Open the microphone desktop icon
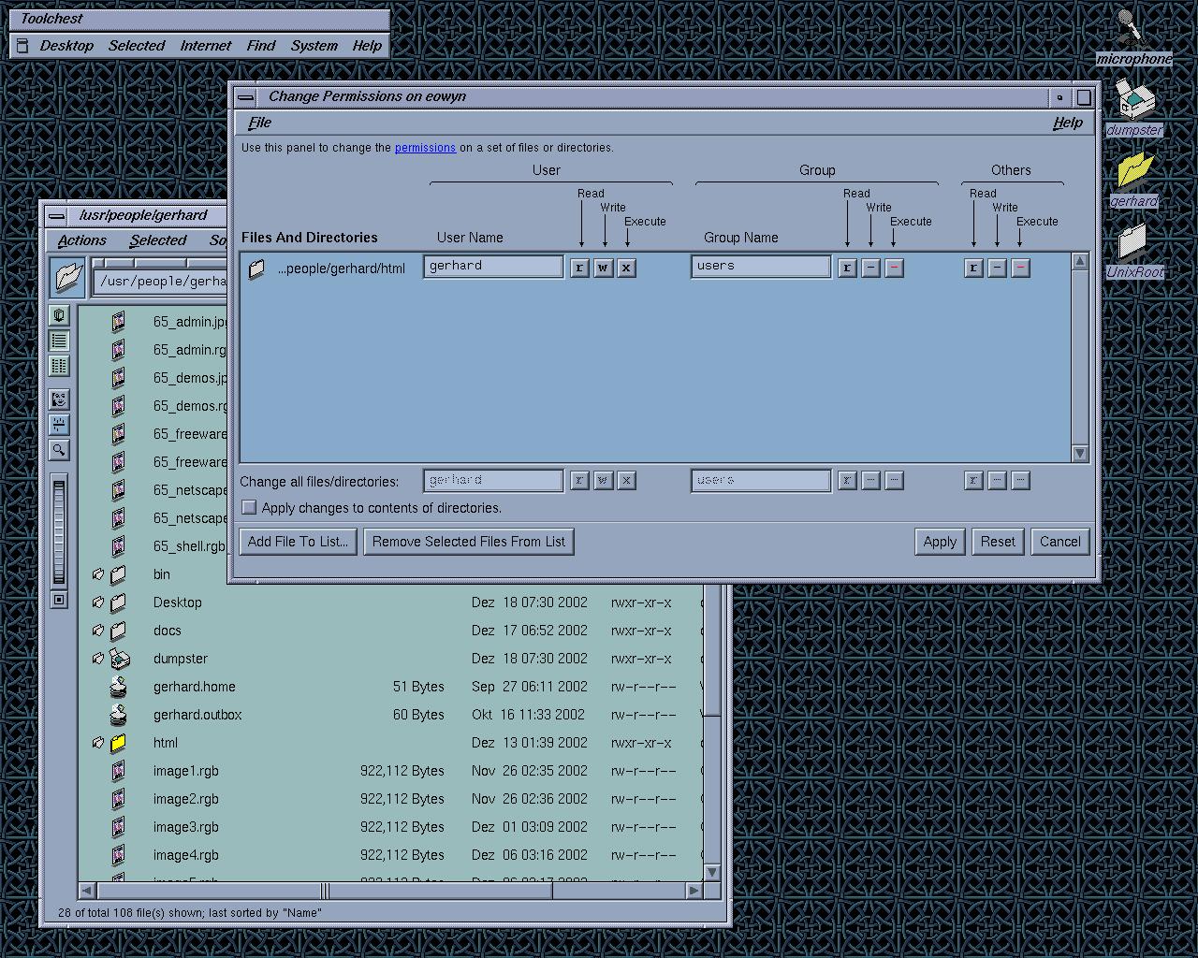Screen dimensions: 1198x958 [1132, 28]
